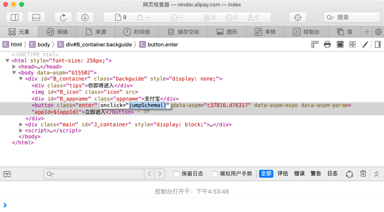Open inspector settings gear
Screen dimensions: 384x212
coord(379,32)
